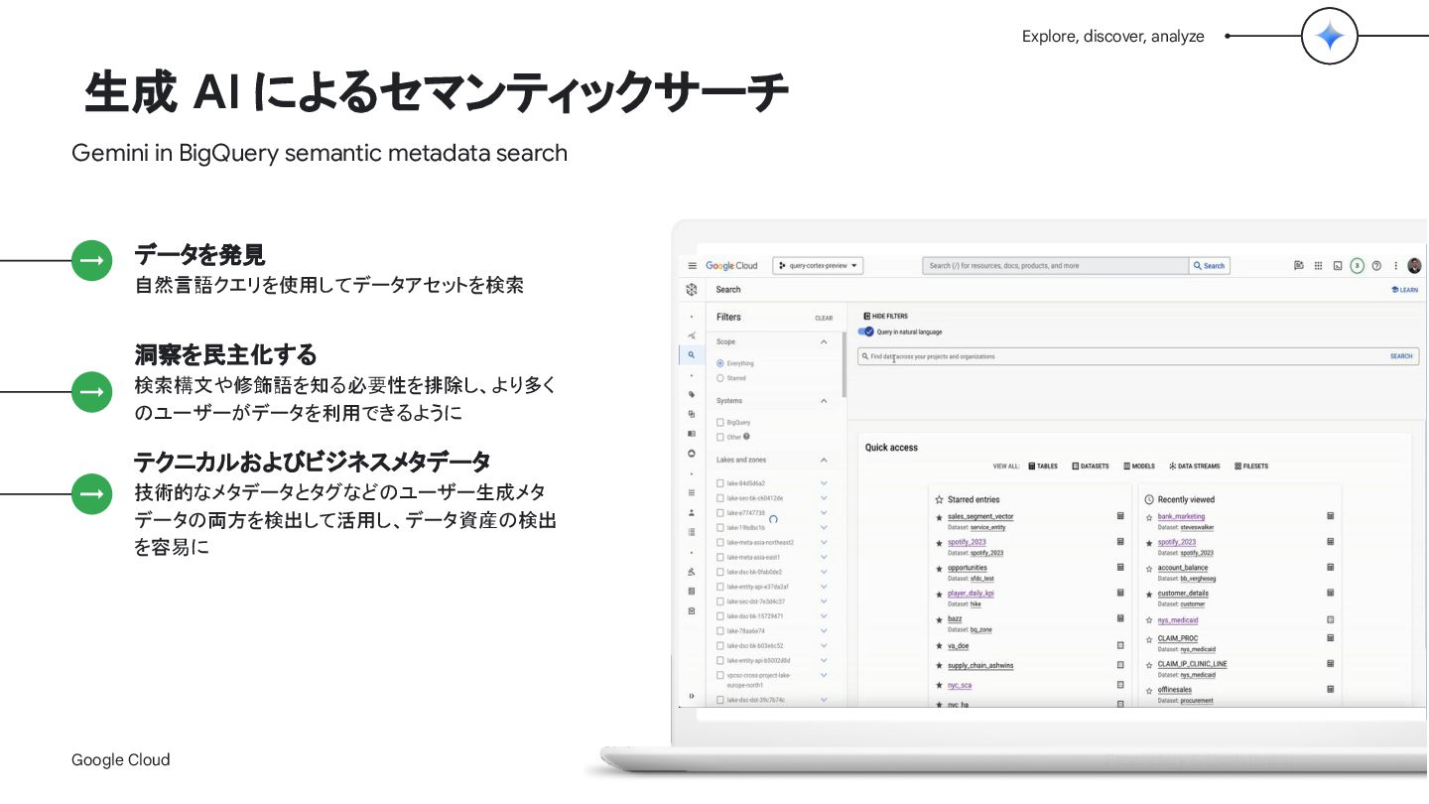Open the Google apps grid icon
Viewport: 1429px width, 804px height.
(x=1318, y=266)
